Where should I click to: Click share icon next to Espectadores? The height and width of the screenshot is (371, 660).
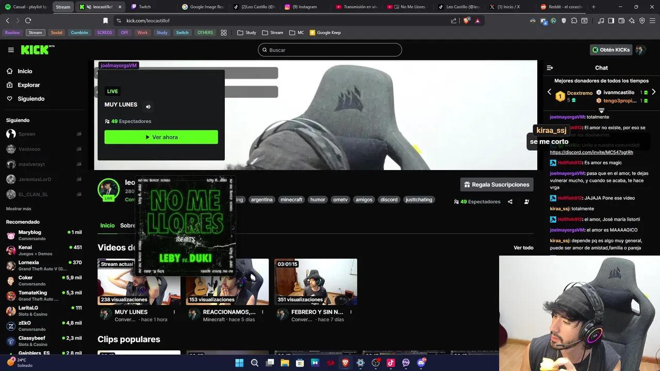tap(510, 201)
